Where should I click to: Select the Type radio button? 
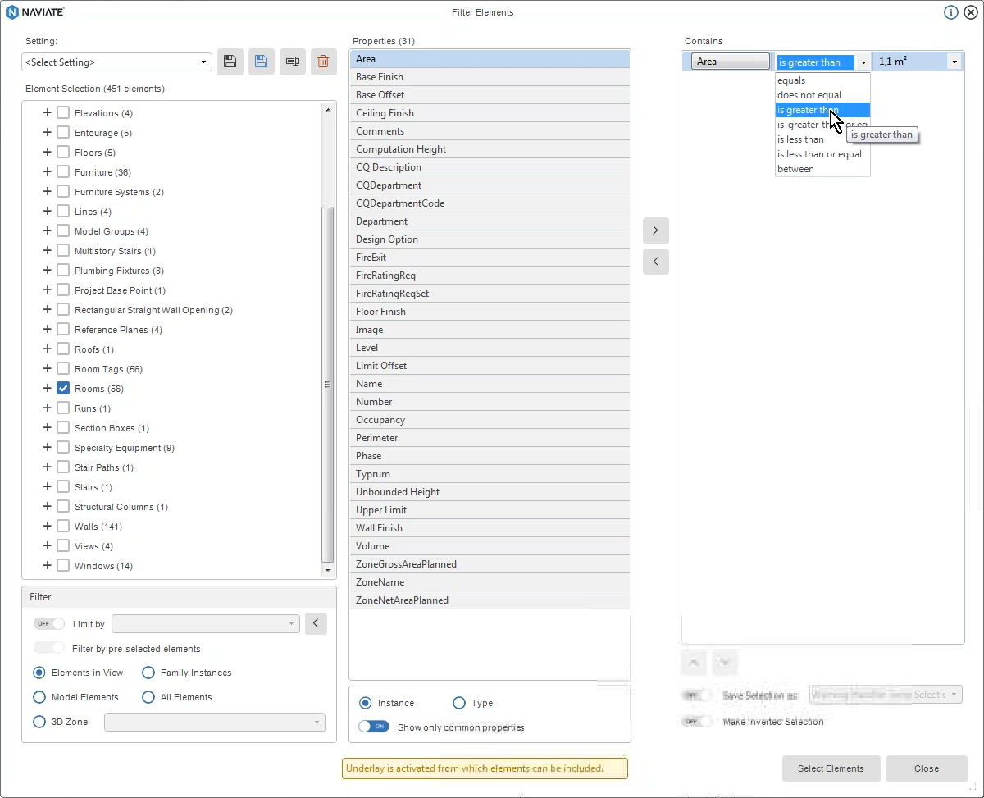(x=458, y=703)
